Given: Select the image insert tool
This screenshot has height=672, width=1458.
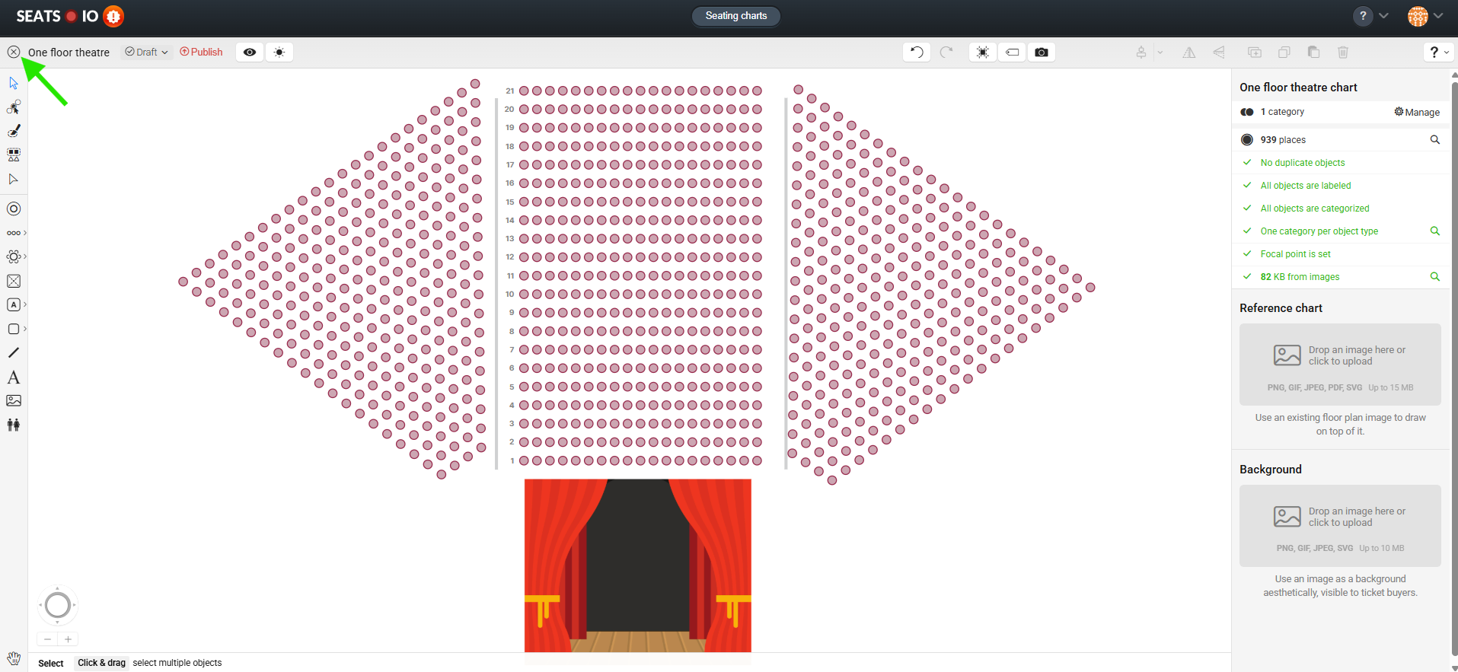Looking at the screenshot, I should tap(14, 400).
